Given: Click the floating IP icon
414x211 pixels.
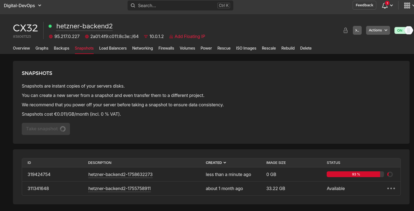Looking at the screenshot, I should click(171, 37).
